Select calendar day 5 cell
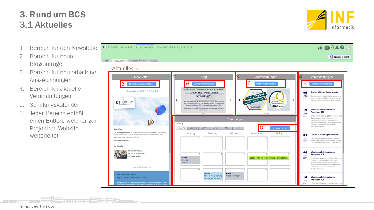The image size is (374, 210). (x=213, y=159)
